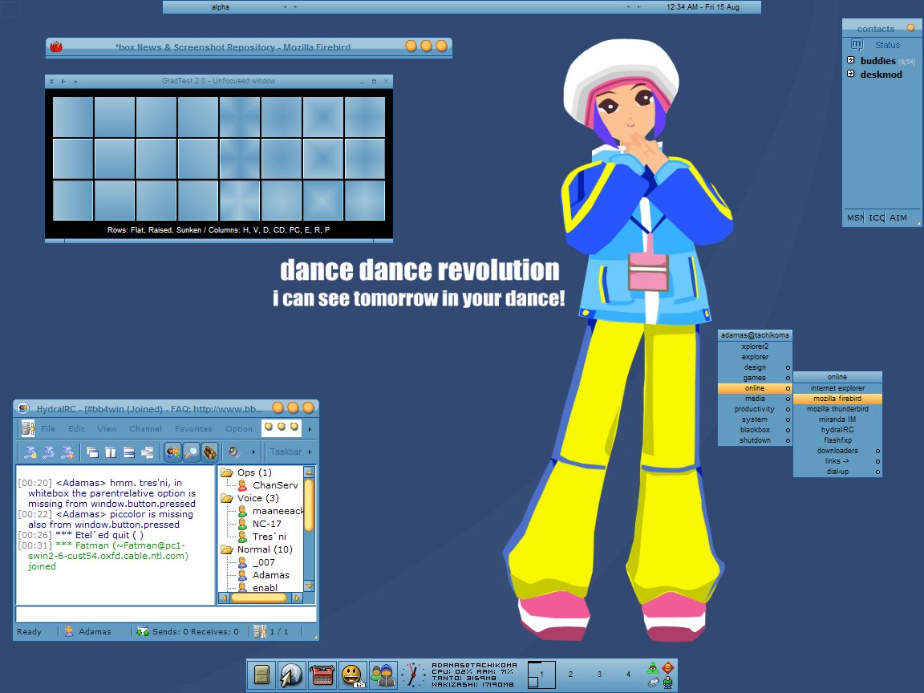Expand the deskmod group in contacts
Viewport: 924px width, 693px height.
[850, 74]
